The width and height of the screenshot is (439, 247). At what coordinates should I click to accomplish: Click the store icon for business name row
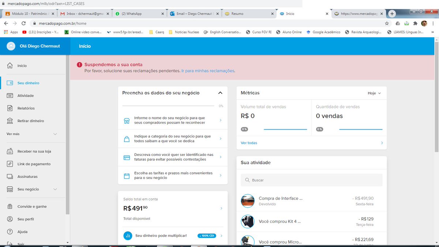tap(127, 120)
